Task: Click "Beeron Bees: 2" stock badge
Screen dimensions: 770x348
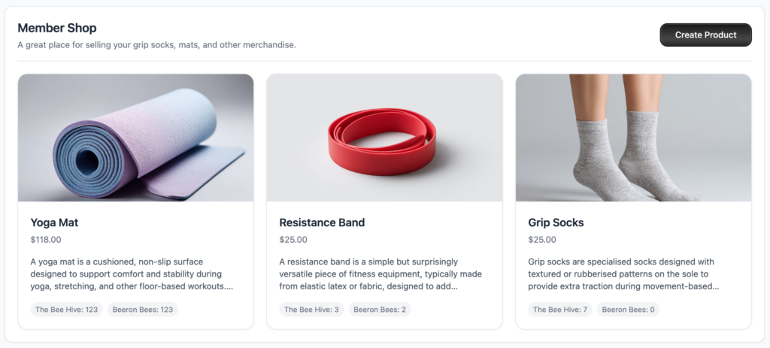Action: coord(380,310)
